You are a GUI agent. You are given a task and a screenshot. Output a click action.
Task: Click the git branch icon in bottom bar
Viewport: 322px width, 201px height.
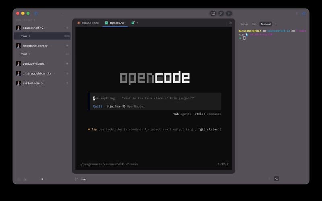[x=76, y=179]
